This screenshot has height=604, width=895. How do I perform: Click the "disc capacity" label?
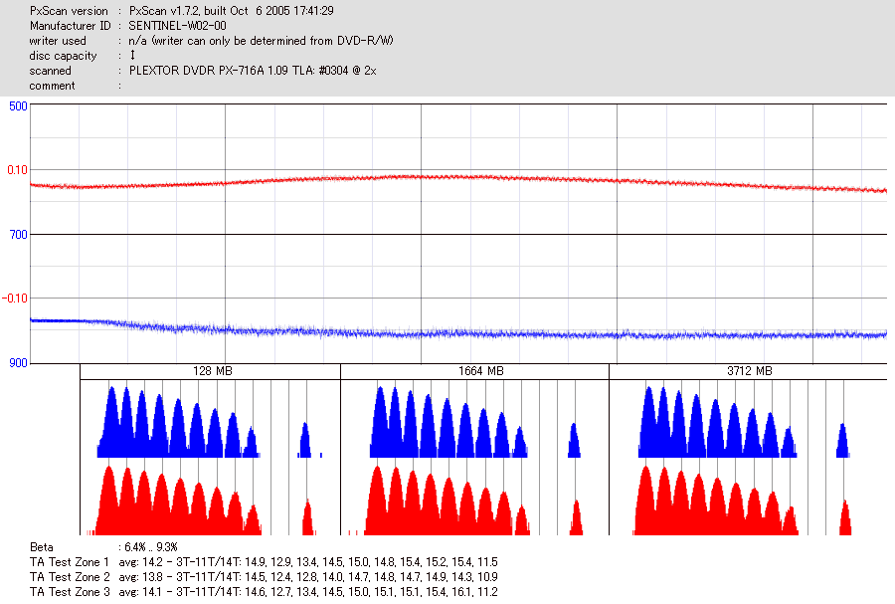(63, 56)
